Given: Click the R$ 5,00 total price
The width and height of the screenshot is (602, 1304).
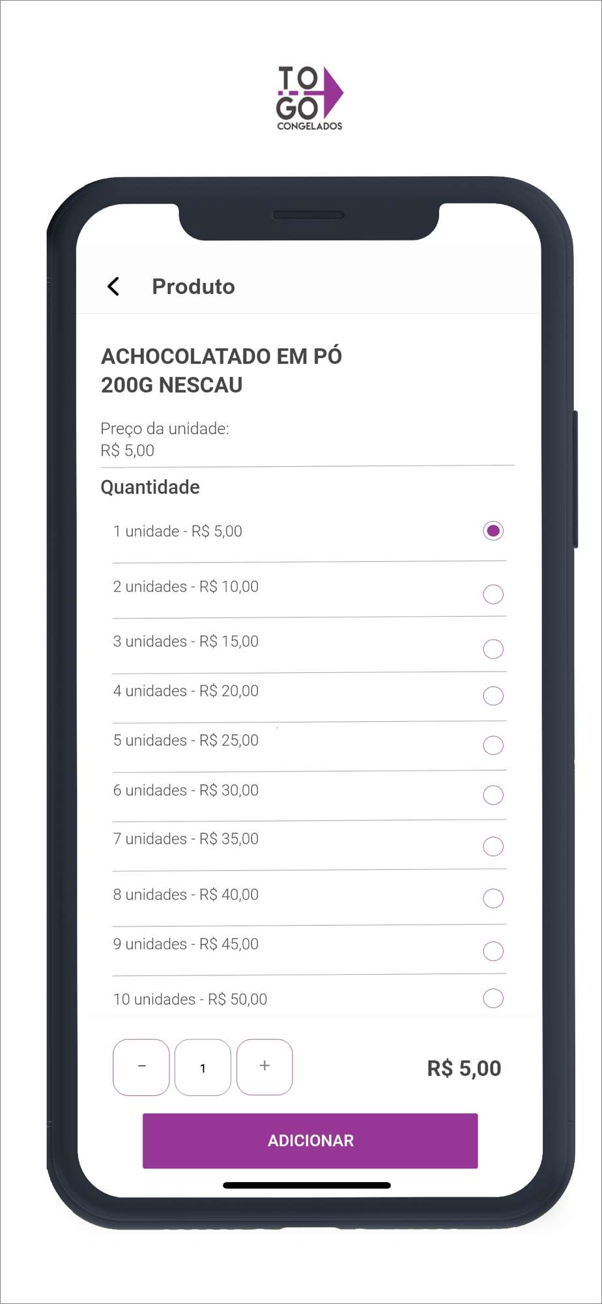Looking at the screenshot, I should click(464, 1069).
